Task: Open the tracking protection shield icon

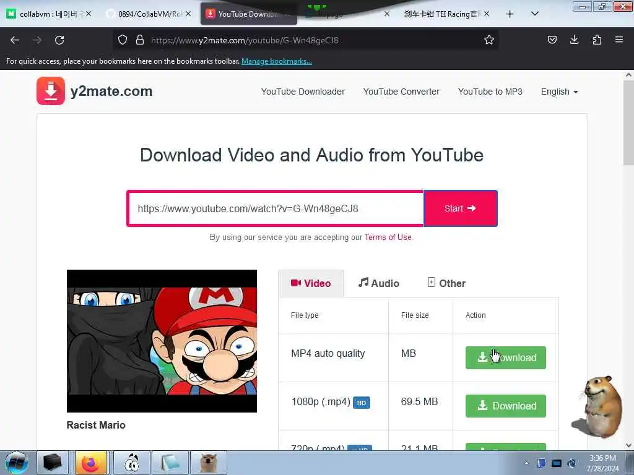Action: click(123, 40)
